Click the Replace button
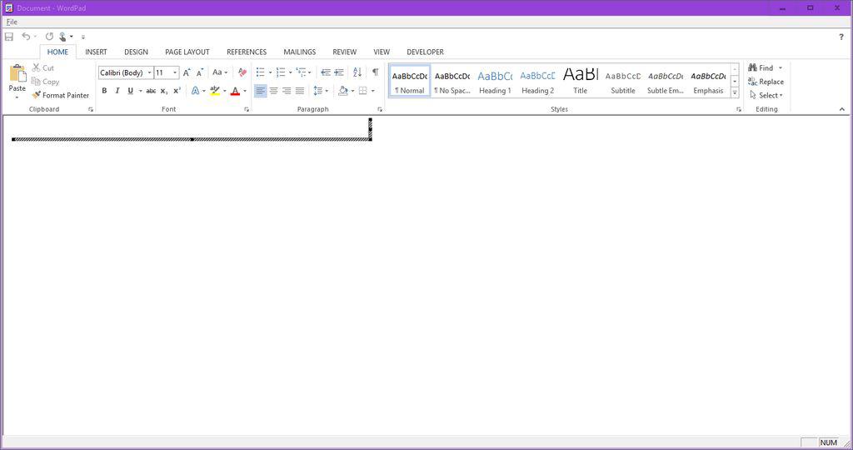 766,82
